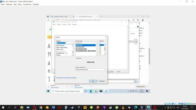Open Notepad Вид menu
196x110 pixels.
pyautogui.click(x=70, y=24)
